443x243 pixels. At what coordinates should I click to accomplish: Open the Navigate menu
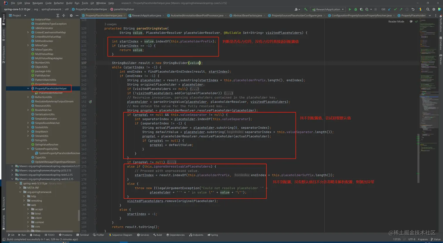tap(38, 3)
